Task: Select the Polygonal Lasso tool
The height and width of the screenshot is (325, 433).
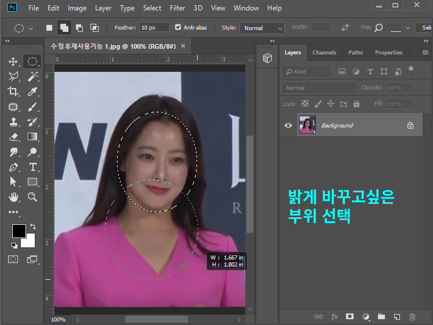Action: tap(13, 76)
